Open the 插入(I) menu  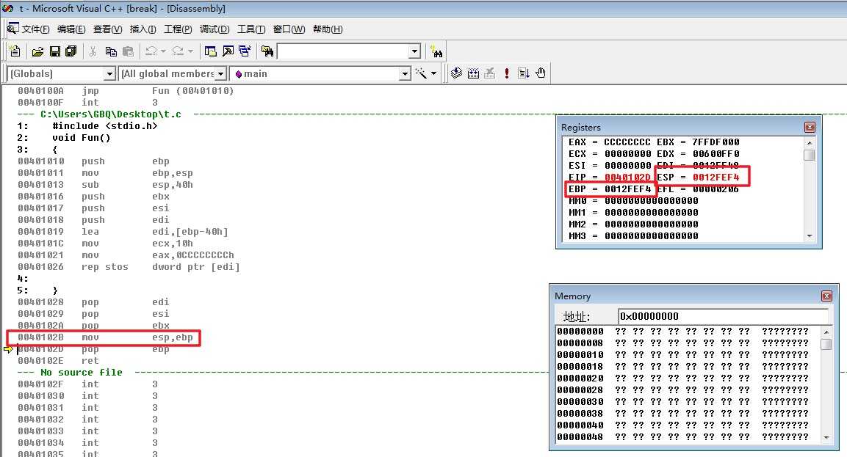point(143,29)
